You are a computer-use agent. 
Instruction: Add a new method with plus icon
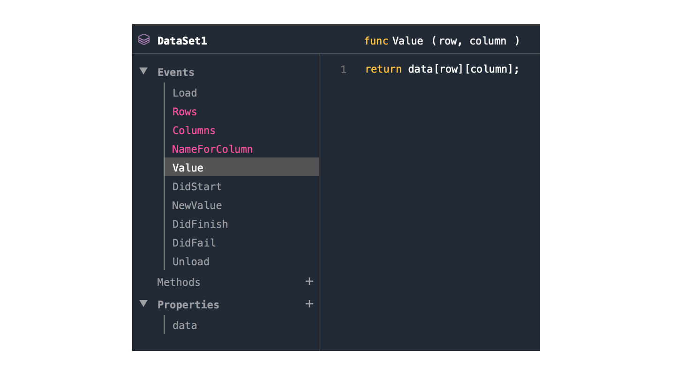(x=309, y=282)
